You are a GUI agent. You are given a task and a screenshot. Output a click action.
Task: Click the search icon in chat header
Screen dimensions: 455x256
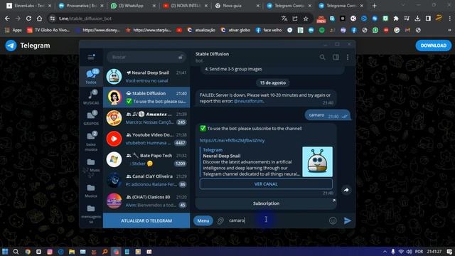coord(322,57)
